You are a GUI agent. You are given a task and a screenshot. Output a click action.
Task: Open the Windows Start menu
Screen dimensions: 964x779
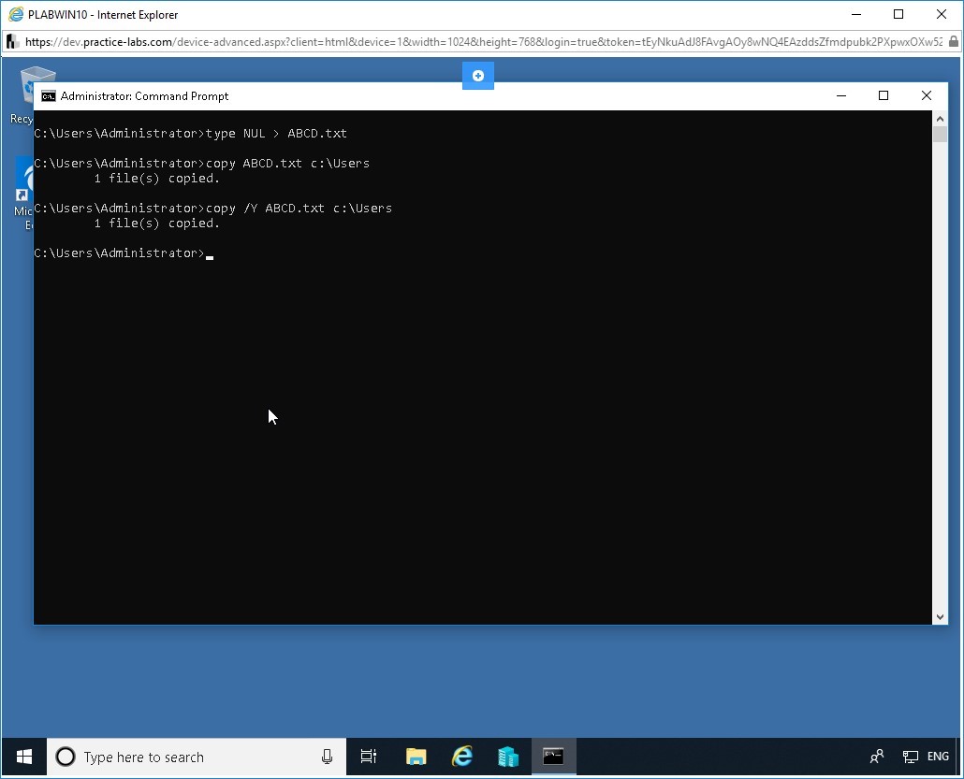[24, 757]
